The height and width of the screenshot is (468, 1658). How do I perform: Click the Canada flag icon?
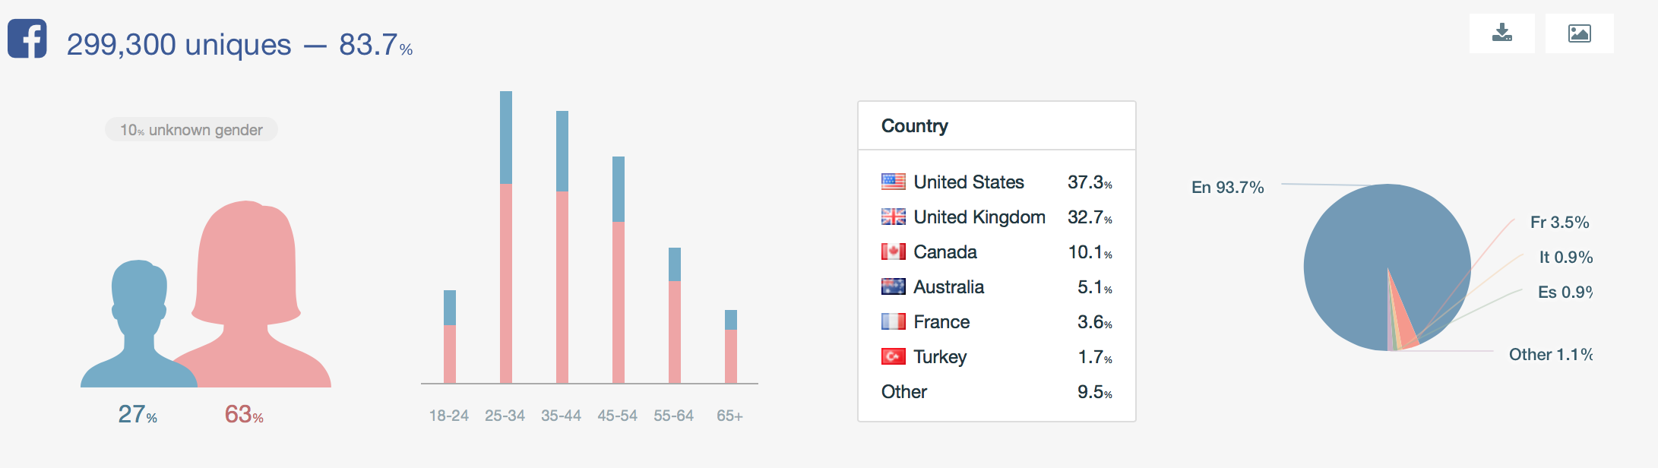click(x=893, y=251)
